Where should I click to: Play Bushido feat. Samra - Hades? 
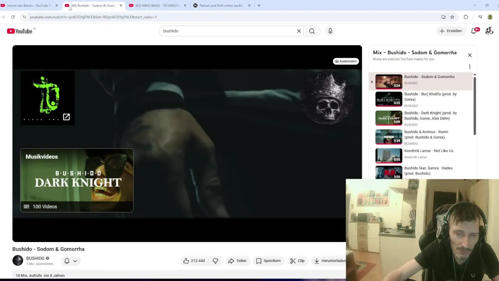pyautogui.click(x=421, y=172)
